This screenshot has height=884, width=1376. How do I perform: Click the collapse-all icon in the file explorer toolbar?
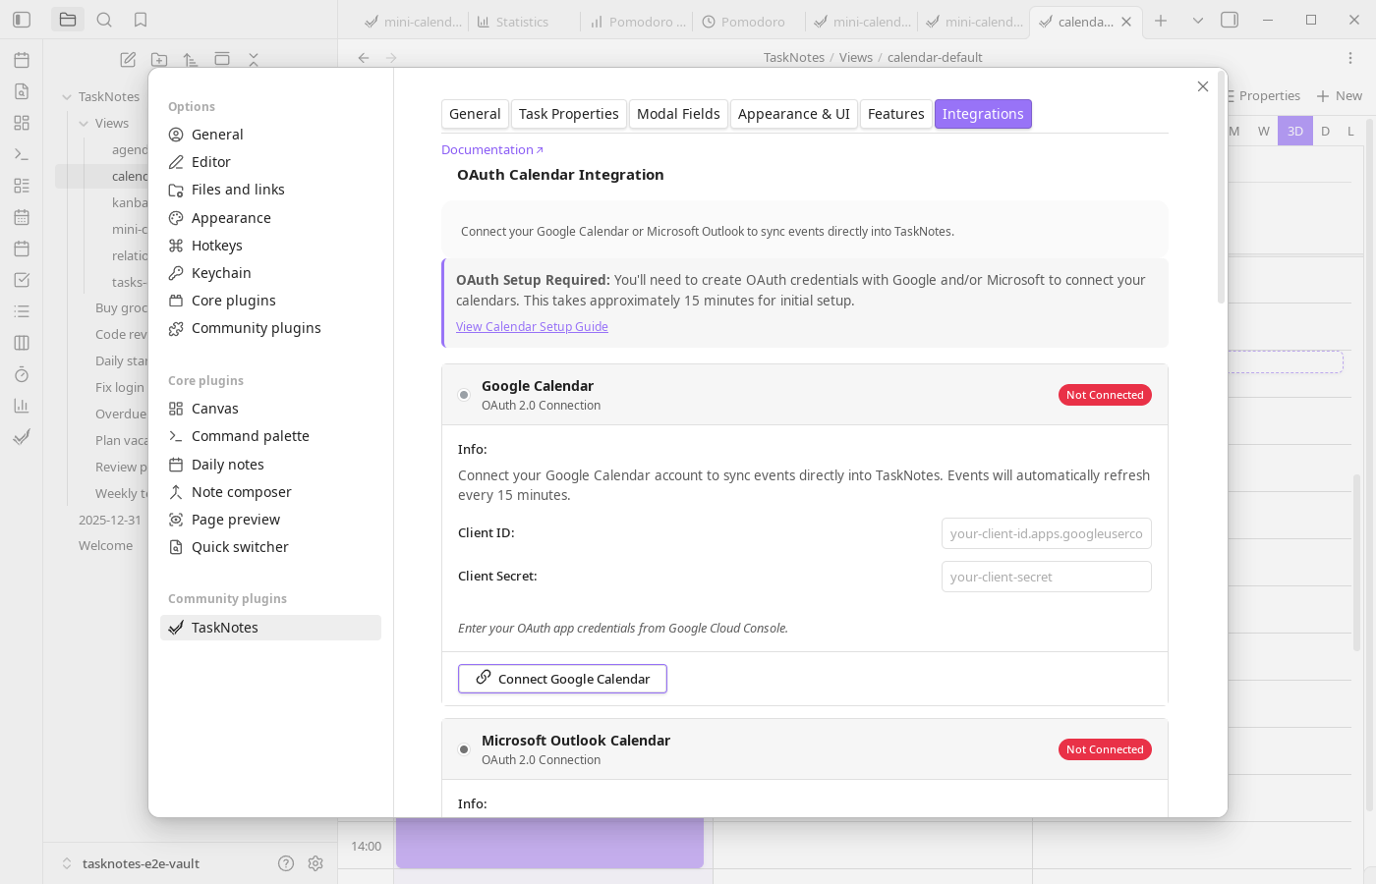254,59
